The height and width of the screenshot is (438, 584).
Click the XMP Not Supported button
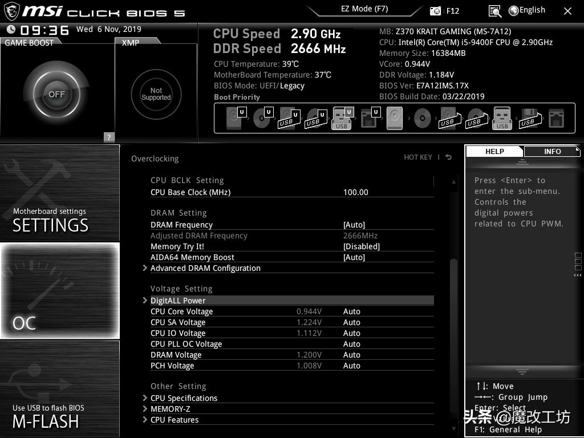(x=156, y=94)
